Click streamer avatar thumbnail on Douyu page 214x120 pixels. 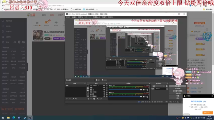[38, 35]
